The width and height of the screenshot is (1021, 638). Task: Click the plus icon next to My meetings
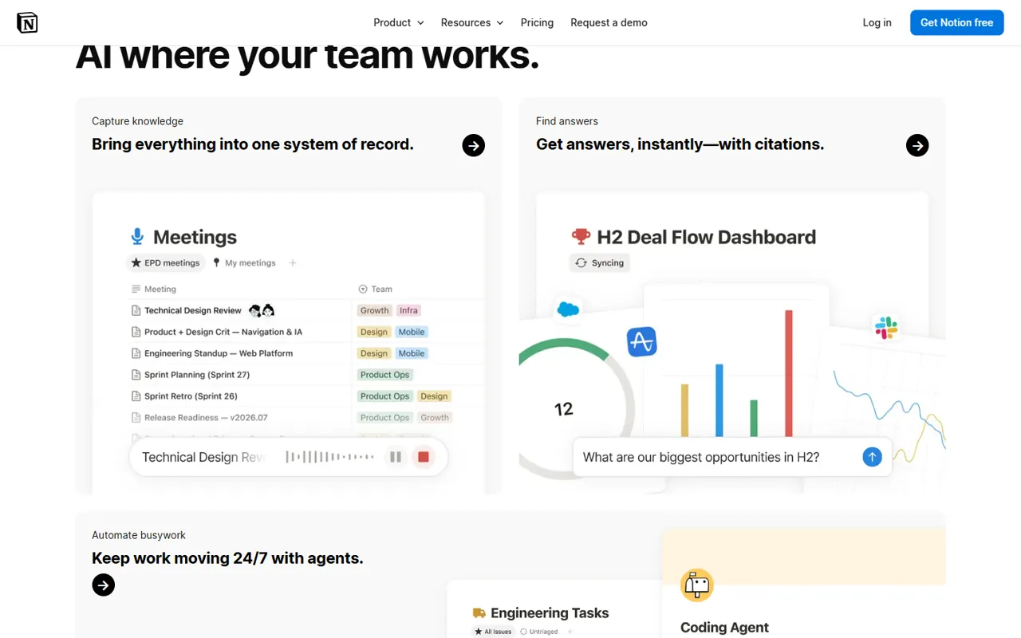coord(293,262)
